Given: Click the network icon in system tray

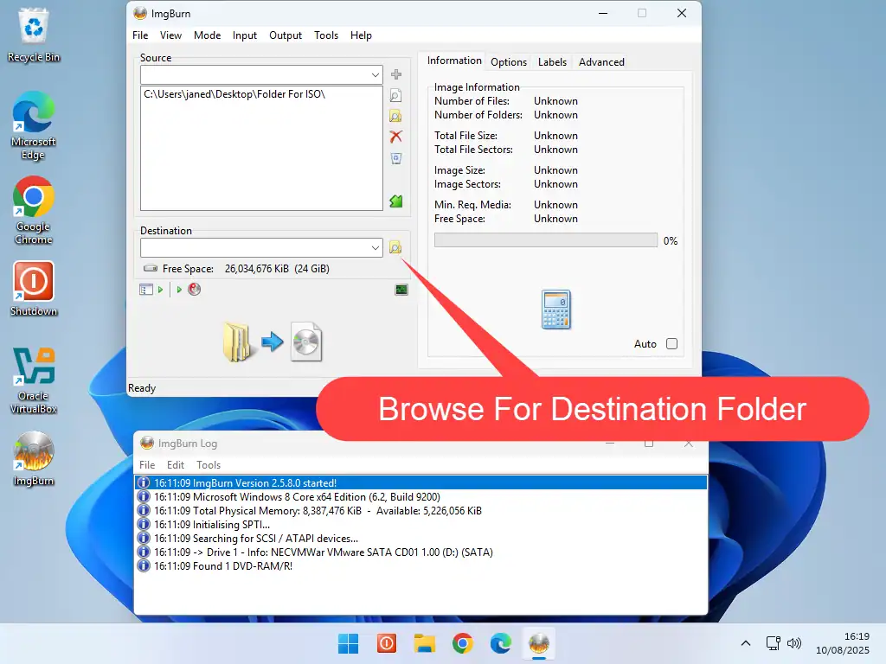Looking at the screenshot, I should click(773, 643).
